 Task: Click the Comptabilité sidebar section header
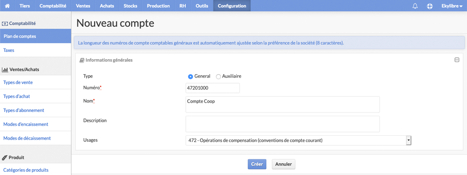[19, 23]
